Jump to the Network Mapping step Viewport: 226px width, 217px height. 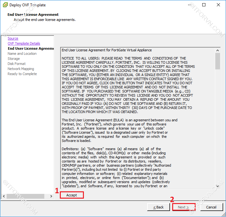pos(21,69)
